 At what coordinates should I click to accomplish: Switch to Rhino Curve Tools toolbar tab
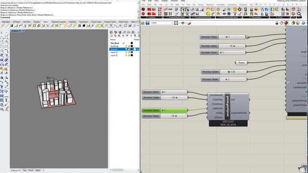pyautogui.click(x=96, y=22)
